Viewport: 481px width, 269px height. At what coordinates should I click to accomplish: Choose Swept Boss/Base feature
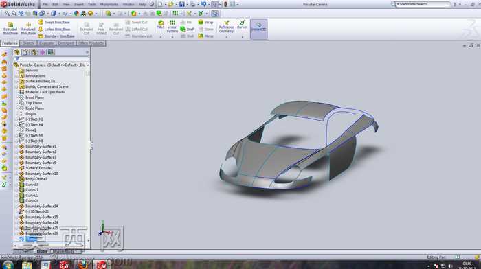point(54,23)
